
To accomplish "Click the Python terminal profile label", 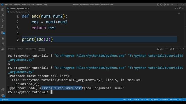I will pyautogui.click(x=160, y=49).
